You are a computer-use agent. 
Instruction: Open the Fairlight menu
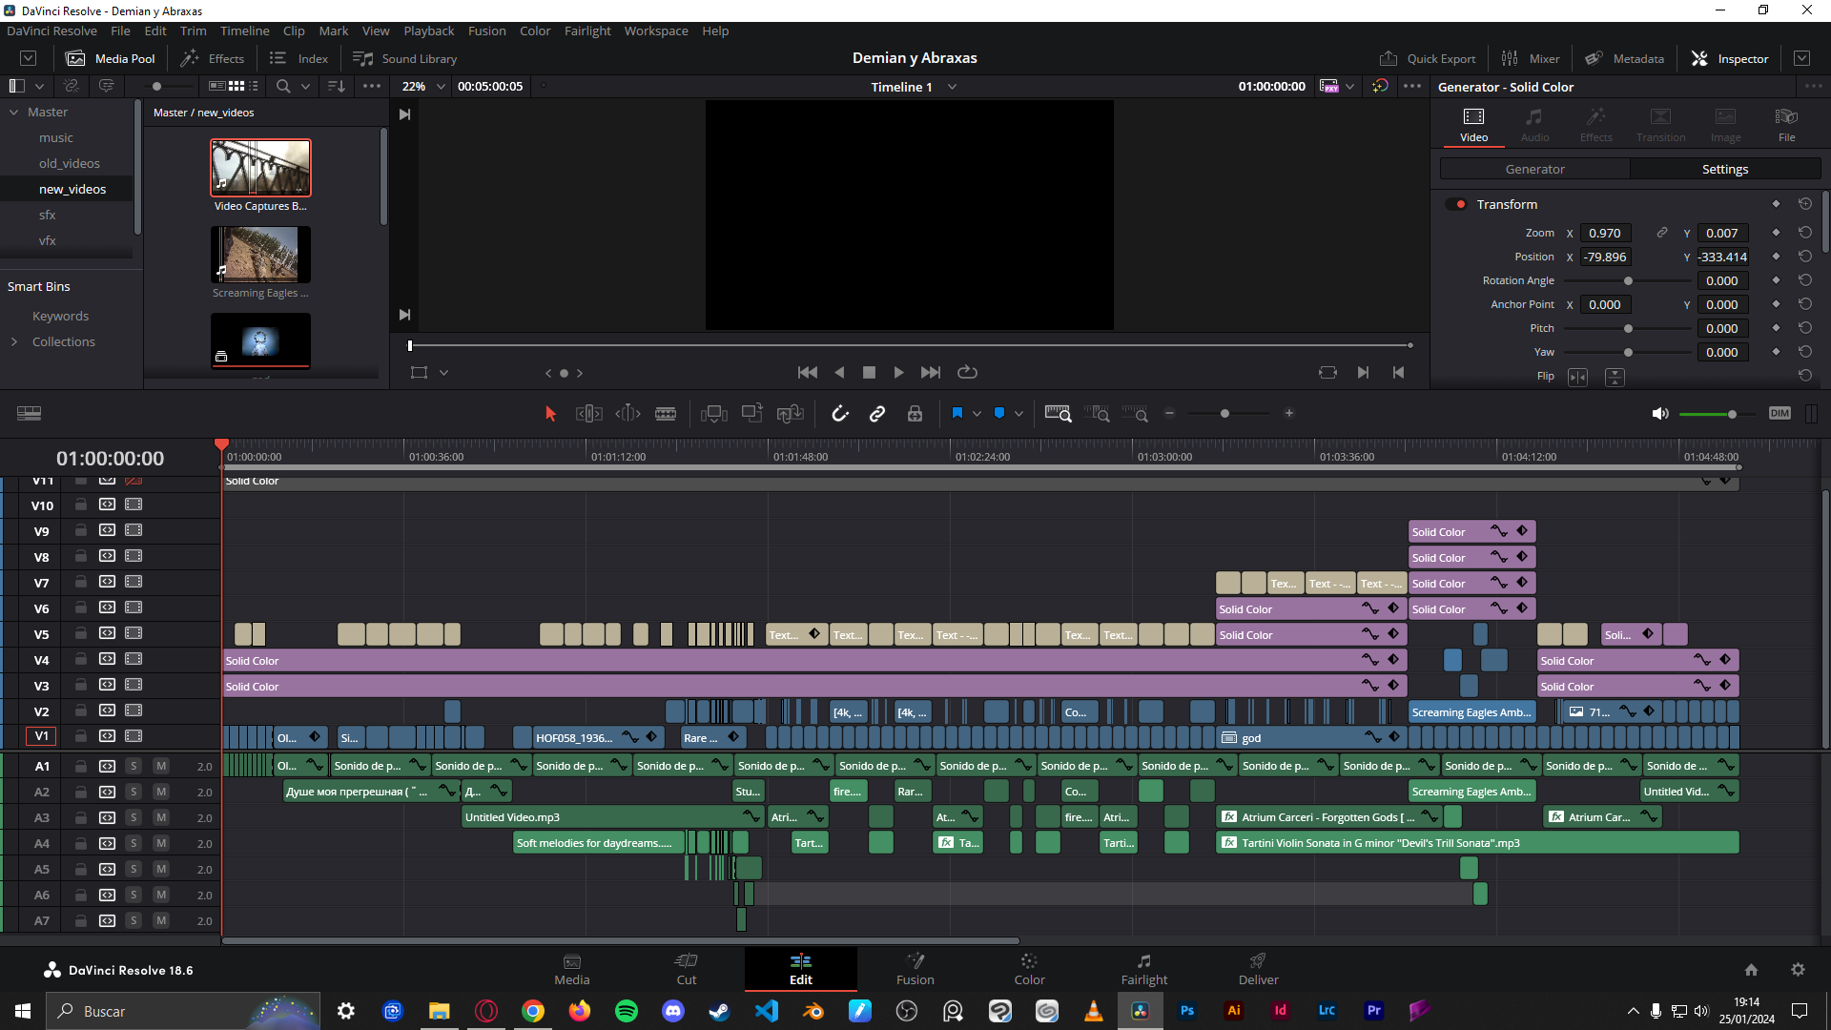pos(586,31)
